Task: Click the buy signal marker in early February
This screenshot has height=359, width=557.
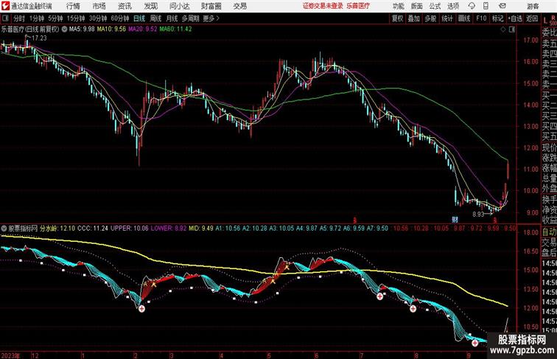Action: [x=141, y=309]
